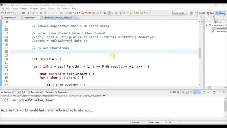
Task: Select the LastIndexOfAnyChar_Demo.java tab
Action: tap(58, 18)
